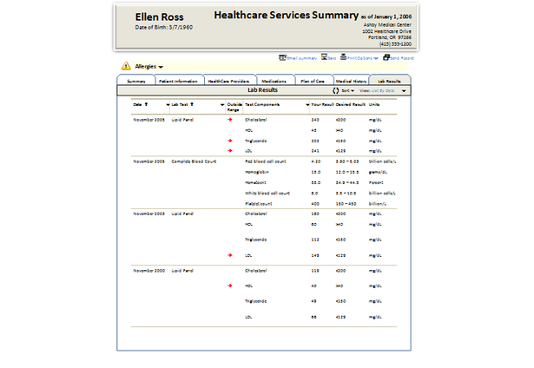Click the refresh icon beside Sort

[336, 90]
